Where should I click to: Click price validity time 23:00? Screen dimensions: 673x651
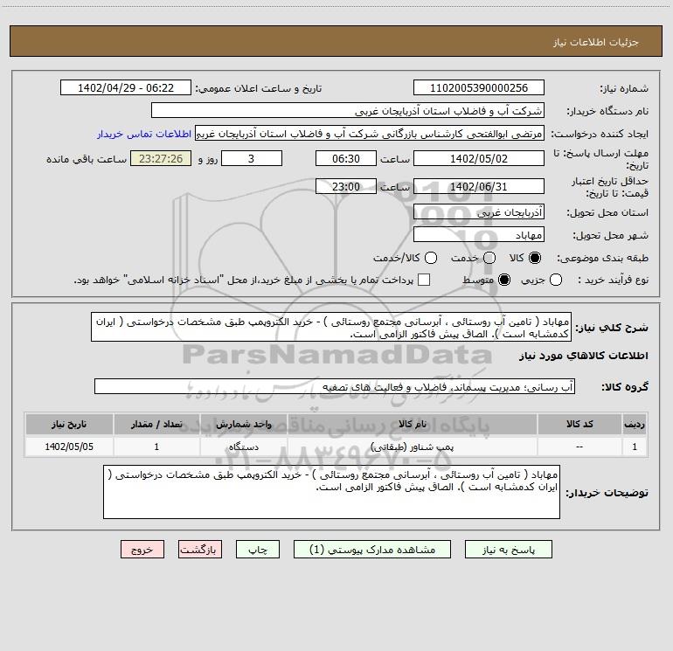click(x=346, y=186)
